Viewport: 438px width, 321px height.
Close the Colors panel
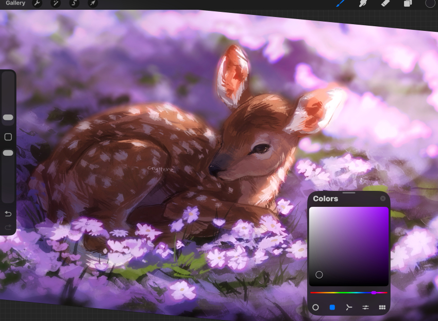click(x=383, y=198)
